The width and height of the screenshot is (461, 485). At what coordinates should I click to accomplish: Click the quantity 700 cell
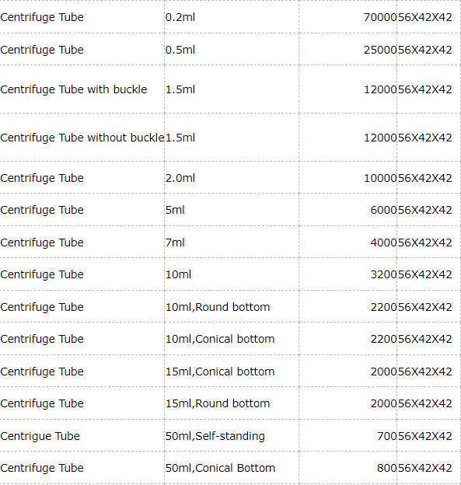pyautogui.click(x=347, y=436)
